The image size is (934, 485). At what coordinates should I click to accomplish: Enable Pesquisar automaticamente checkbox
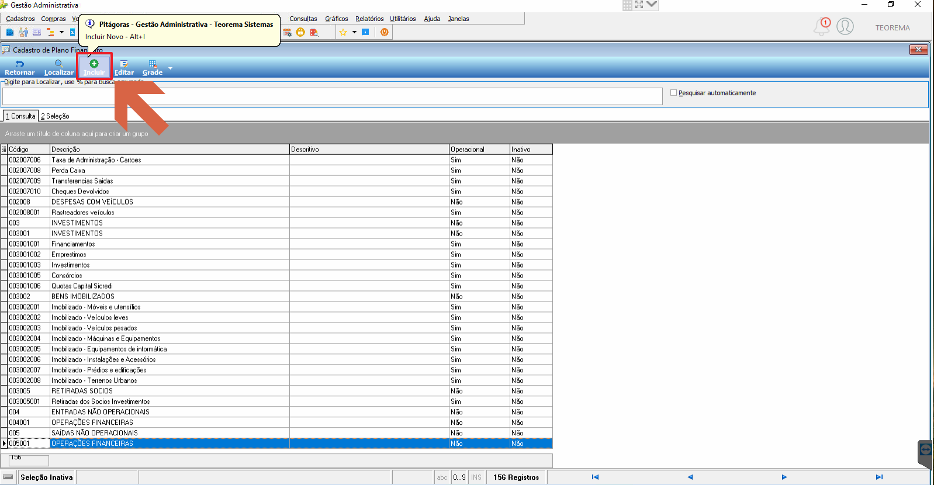pyautogui.click(x=673, y=92)
